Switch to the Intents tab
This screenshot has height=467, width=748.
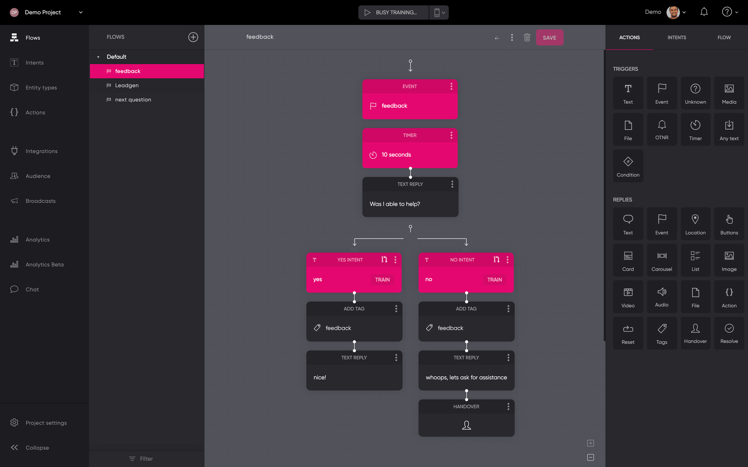pos(676,37)
